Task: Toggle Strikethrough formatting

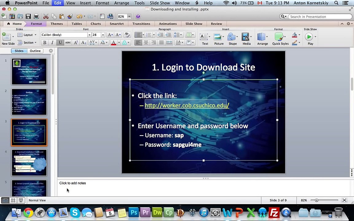Action: [x=68, y=42]
